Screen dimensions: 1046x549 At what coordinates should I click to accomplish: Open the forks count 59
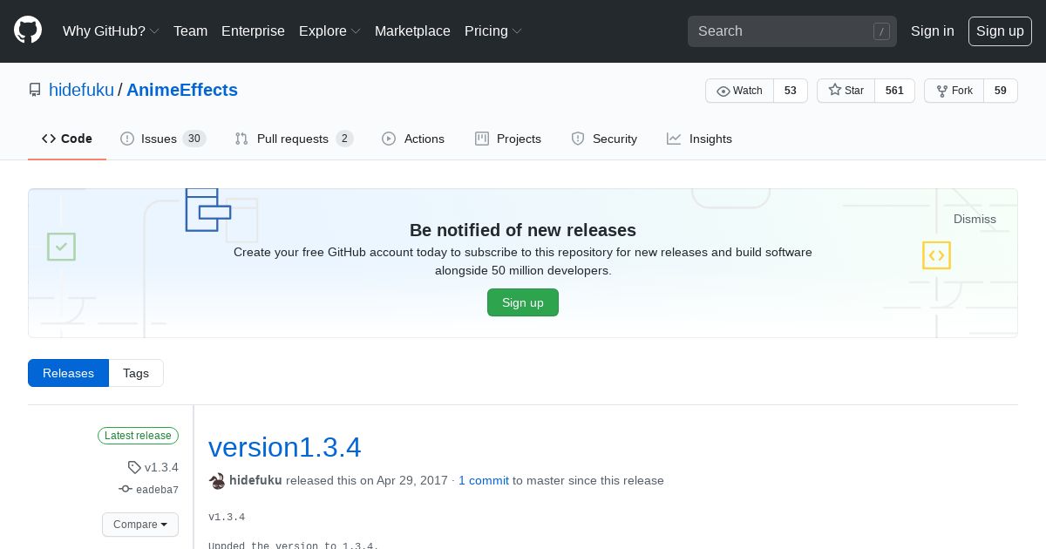click(x=1001, y=91)
